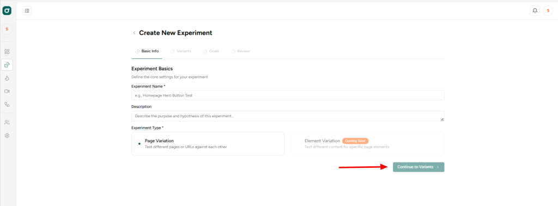Switch to the Review tab
Screen dimensions: 558x206
point(240,51)
